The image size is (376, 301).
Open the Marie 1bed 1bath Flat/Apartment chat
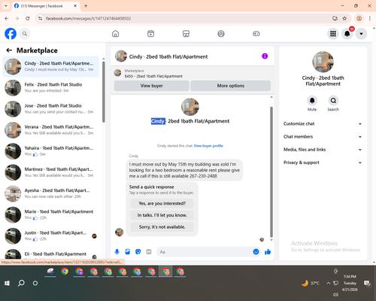[51, 214]
